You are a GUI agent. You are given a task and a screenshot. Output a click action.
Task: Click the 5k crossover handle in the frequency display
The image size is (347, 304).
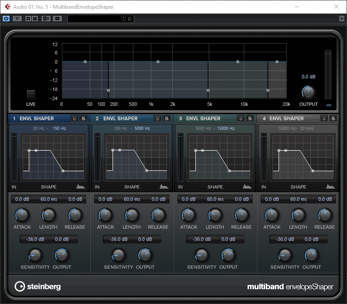[208, 91]
